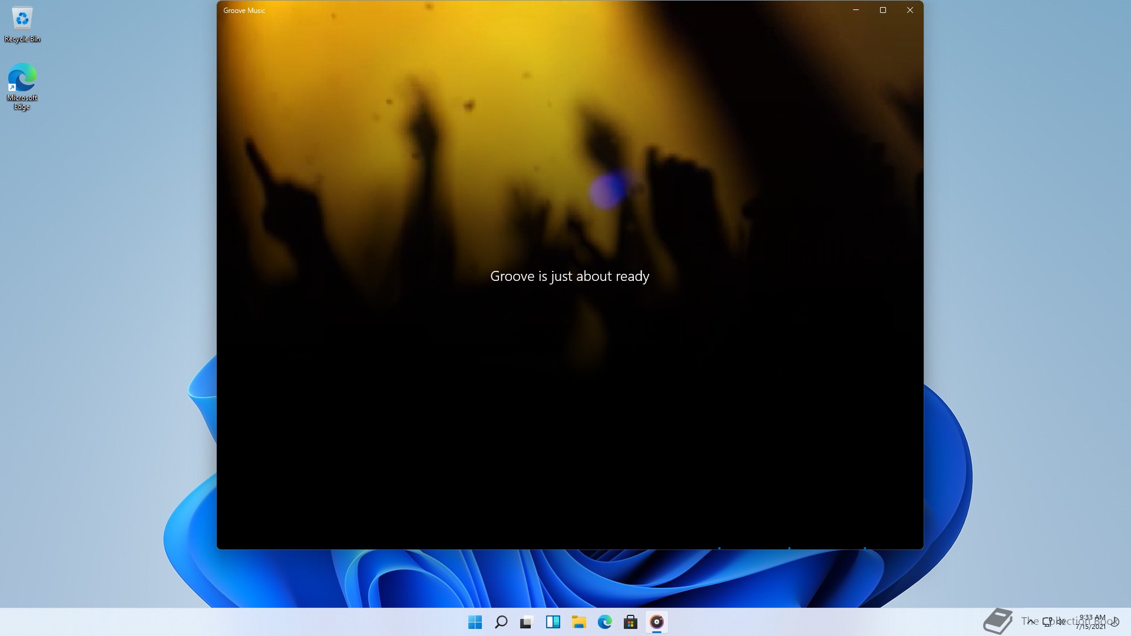Open the Windows Start menu
This screenshot has width=1131, height=636.
pyautogui.click(x=475, y=622)
